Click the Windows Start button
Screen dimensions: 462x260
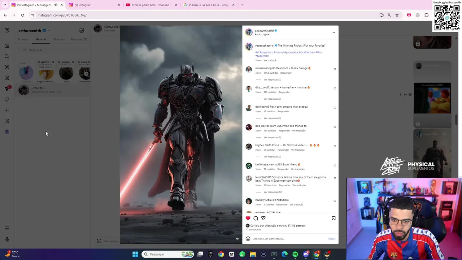135,254
